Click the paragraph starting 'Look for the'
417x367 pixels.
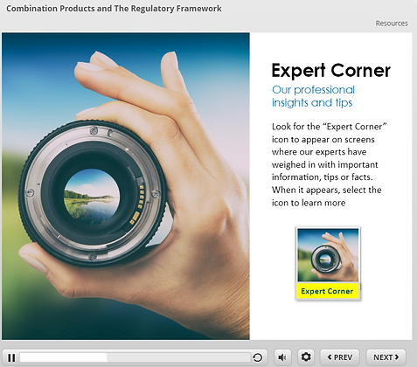(330, 164)
